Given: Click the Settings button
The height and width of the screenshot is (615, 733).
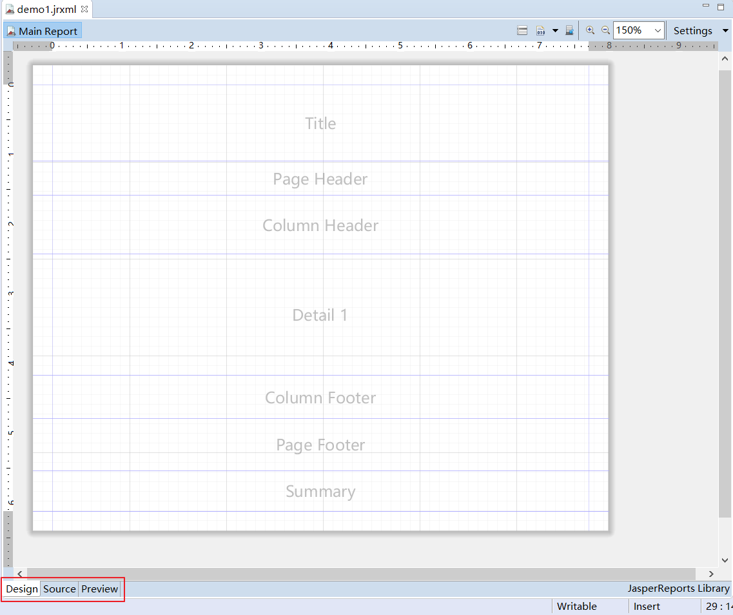Looking at the screenshot, I should pyautogui.click(x=693, y=30).
